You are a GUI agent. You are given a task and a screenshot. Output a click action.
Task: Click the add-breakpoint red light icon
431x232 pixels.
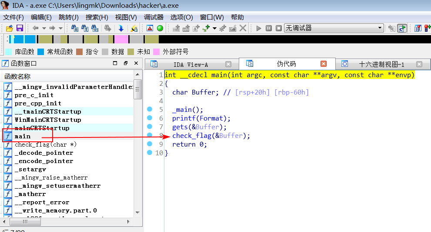pos(428,28)
